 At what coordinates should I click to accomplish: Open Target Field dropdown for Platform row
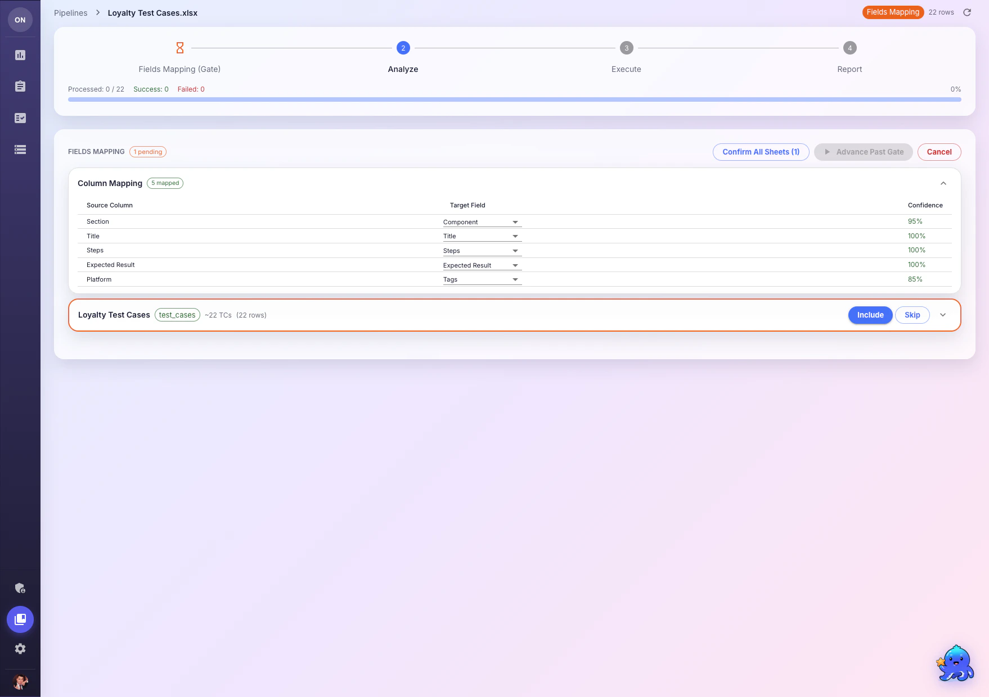tap(482, 279)
